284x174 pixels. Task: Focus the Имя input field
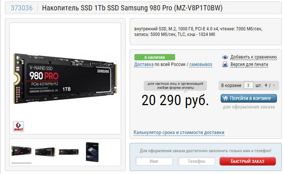point(154,161)
